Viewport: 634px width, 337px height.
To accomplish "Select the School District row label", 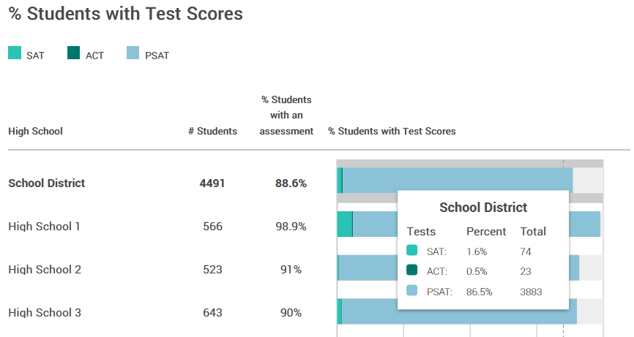I will point(47,183).
